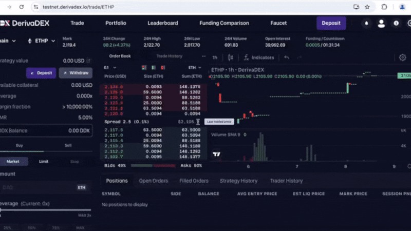
Task: Open order book more options ellipsis
Action: (x=203, y=56)
